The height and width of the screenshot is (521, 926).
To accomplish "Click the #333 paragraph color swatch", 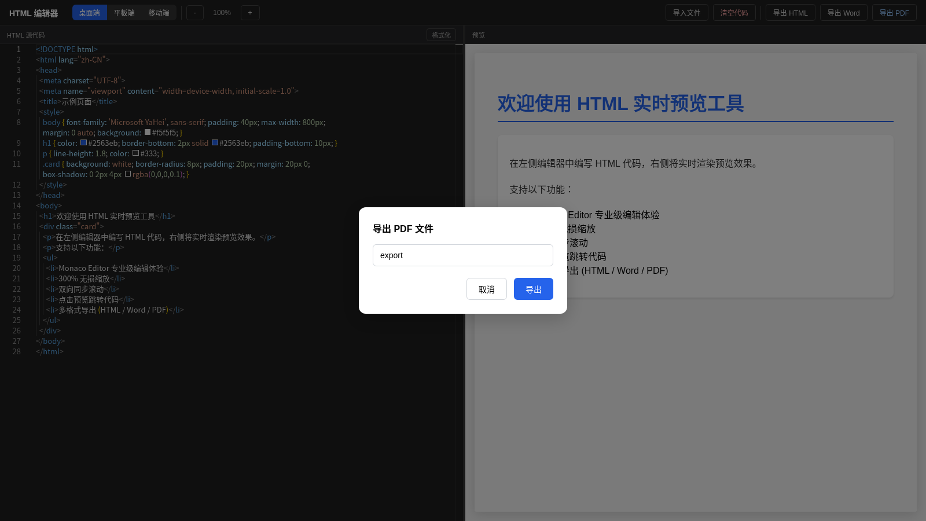I will (x=135, y=153).
